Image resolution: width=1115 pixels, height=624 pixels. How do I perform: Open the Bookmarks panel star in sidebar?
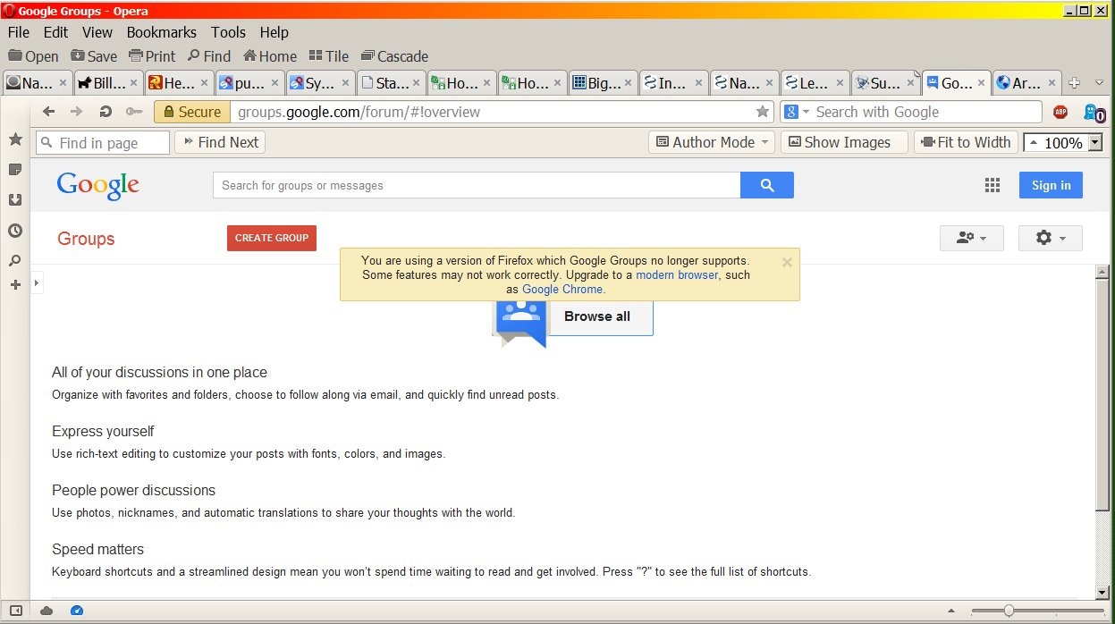click(x=15, y=139)
